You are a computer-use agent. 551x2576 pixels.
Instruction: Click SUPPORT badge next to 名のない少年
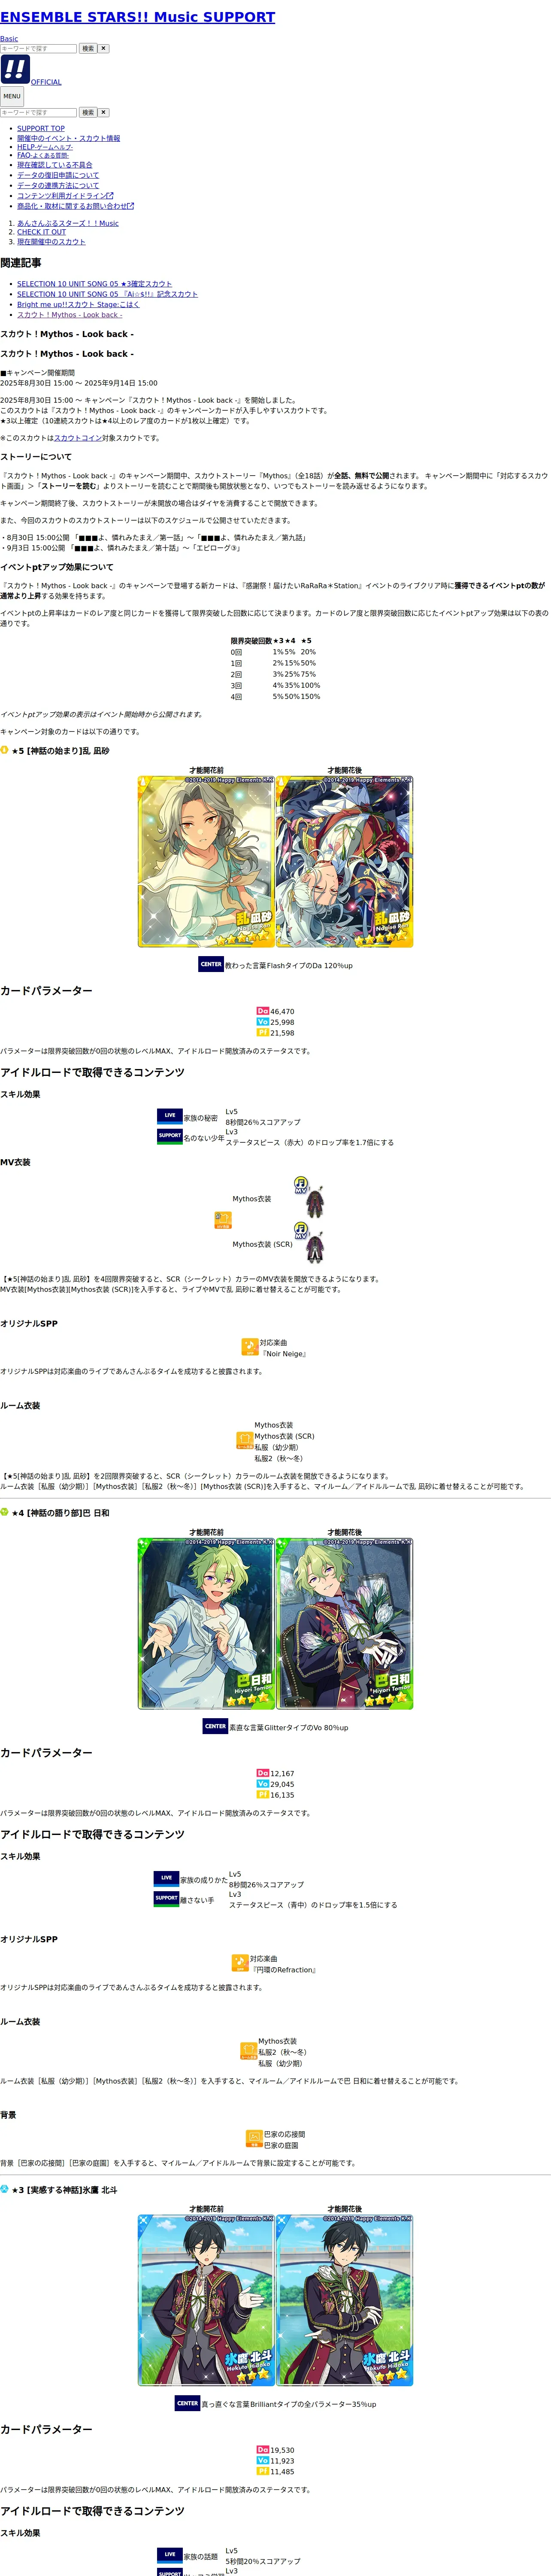click(x=170, y=1136)
